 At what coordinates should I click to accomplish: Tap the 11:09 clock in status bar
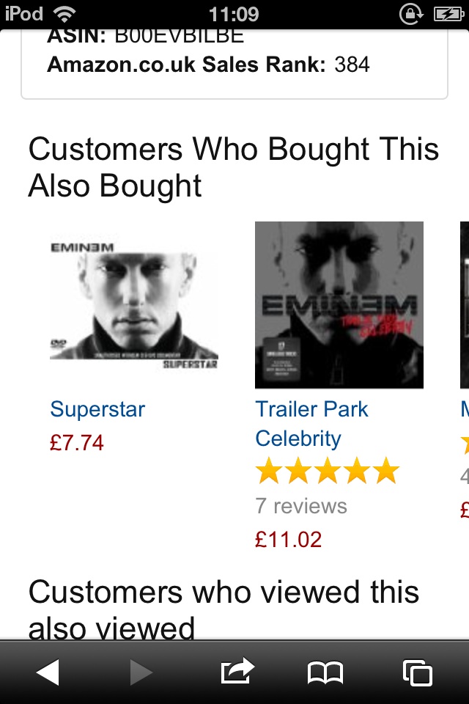234,14
